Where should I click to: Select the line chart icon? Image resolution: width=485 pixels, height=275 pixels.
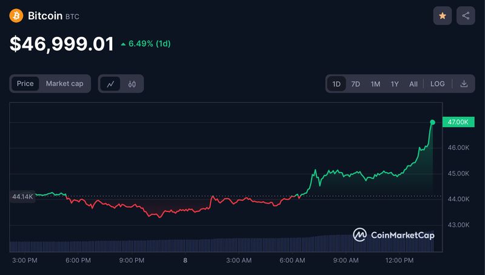pyautogui.click(x=110, y=84)
